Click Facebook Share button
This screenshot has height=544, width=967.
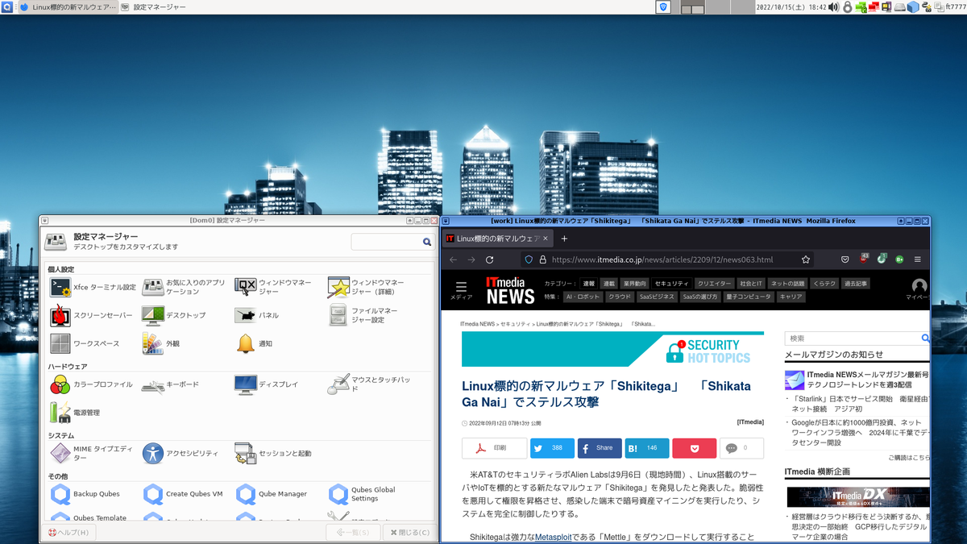tap(600, 448)
